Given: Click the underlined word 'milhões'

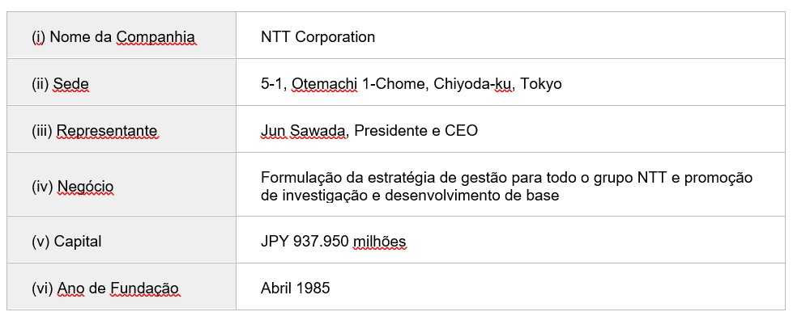Looking at the screenshot, I should coord(379,242).
